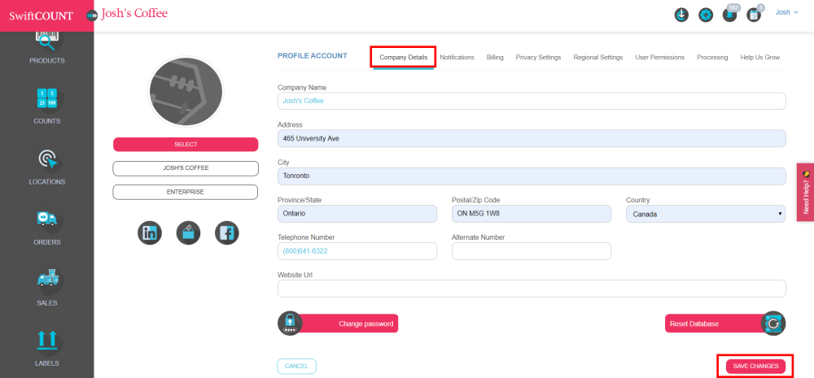Viewport: 814px width, 378px height.
Task: Click the database refresh icon beside Reset Database
Action: tap(773, 323)
